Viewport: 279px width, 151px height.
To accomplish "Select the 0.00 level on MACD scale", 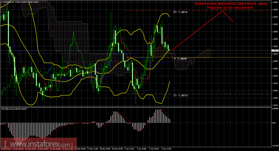I will [x=274, y=123].
